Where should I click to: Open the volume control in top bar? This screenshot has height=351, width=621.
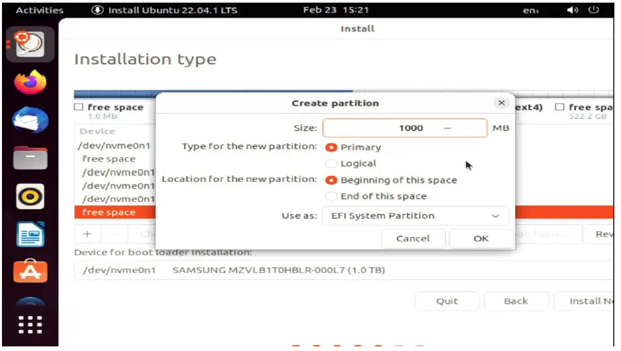click(x=572, y=10)
